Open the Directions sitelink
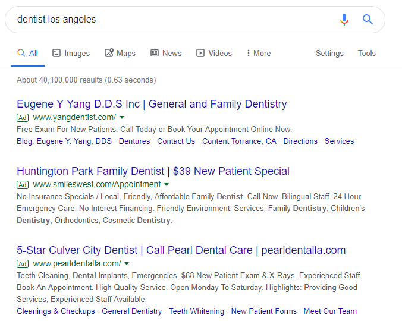This screenshot has height=321, width=402. click(x=300, y=141)
